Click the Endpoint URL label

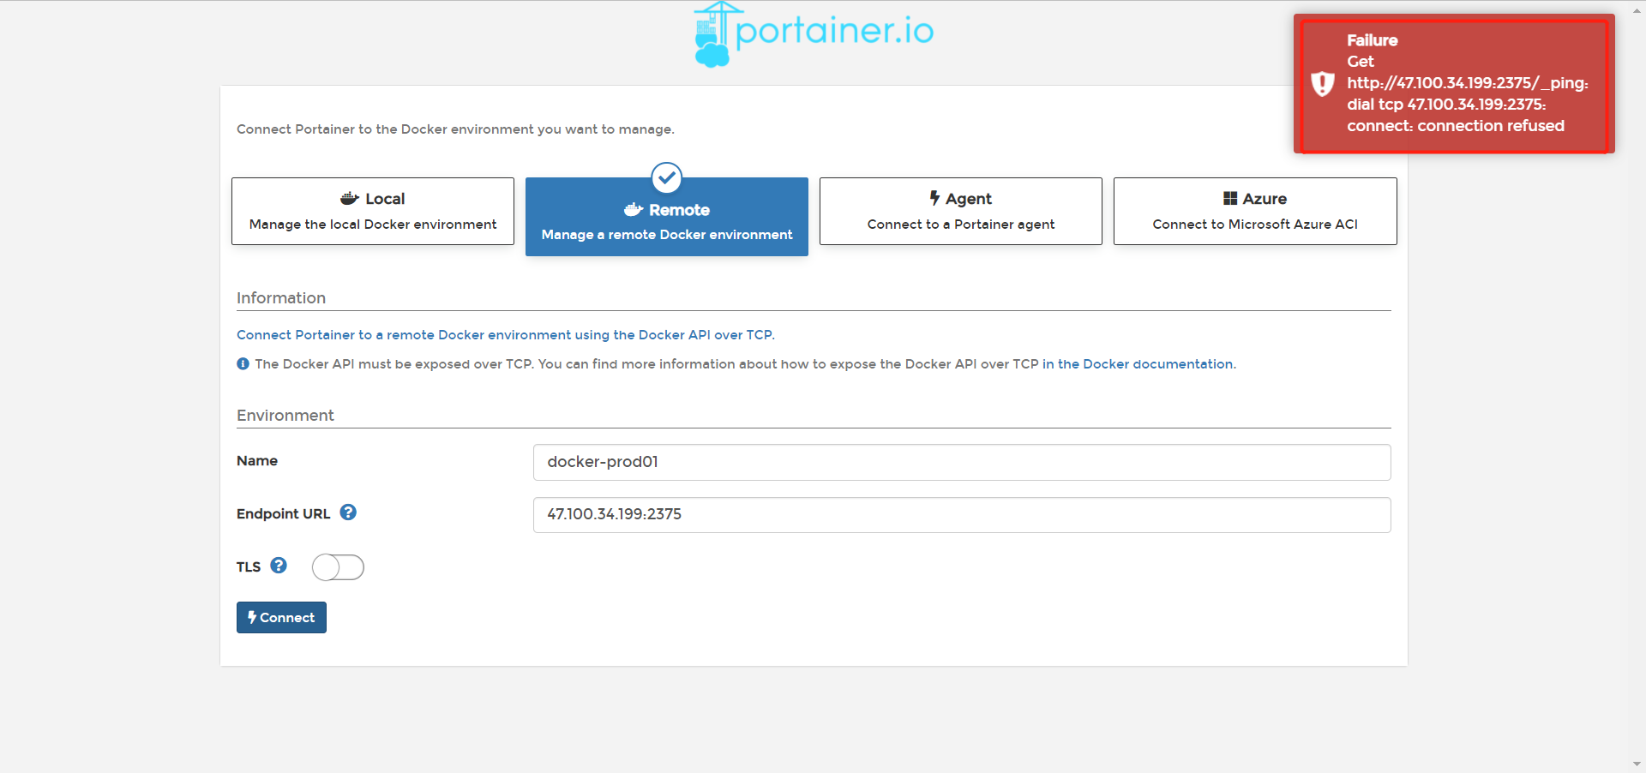point(283,514)
